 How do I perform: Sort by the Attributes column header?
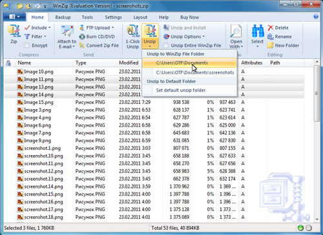252,63
